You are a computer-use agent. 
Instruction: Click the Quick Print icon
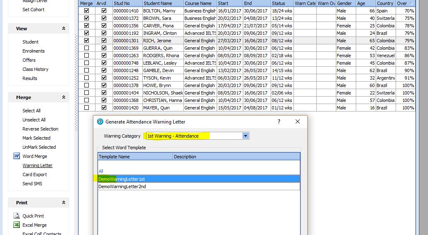[x=17, y=216]
